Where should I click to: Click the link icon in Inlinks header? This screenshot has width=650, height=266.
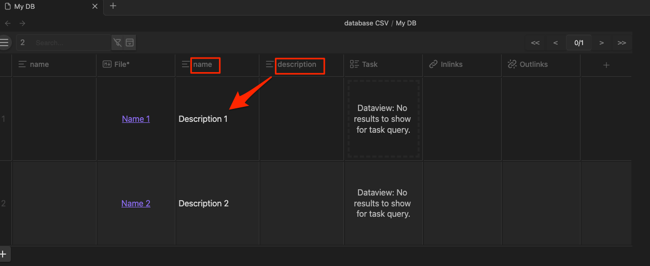tap(433, 64)
